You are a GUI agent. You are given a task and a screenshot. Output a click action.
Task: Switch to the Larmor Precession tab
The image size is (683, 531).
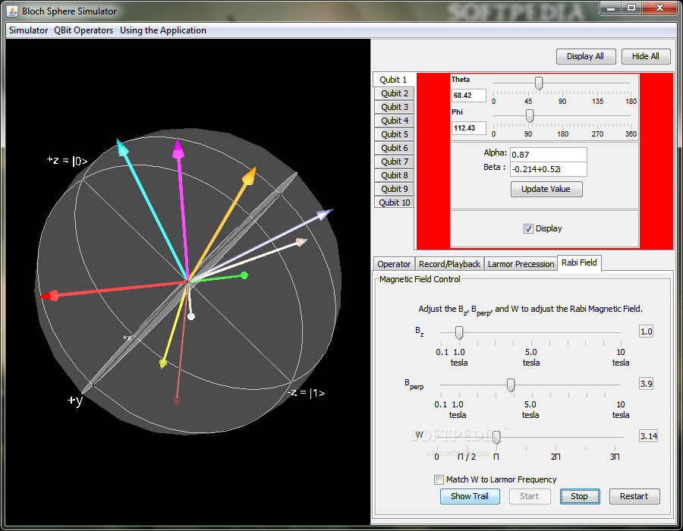pos(521,264)
